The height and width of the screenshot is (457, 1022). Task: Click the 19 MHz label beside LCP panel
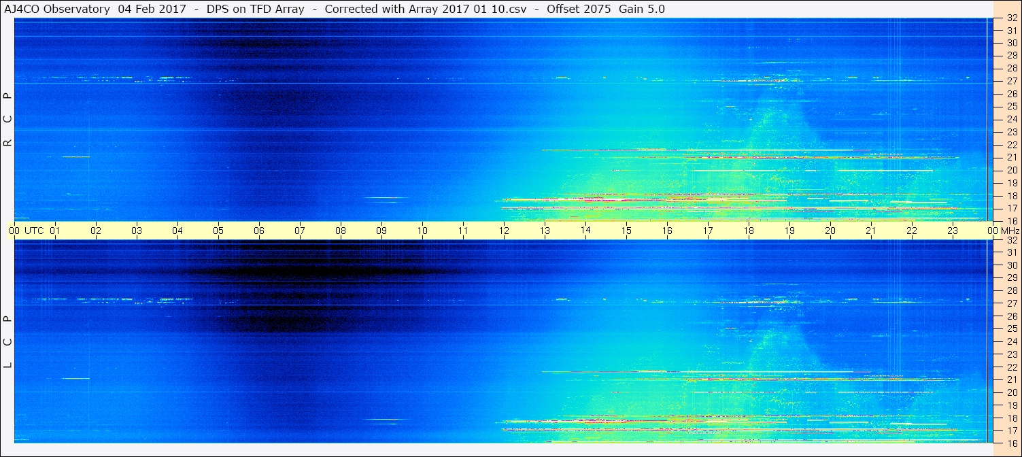tap(1012, 405)
